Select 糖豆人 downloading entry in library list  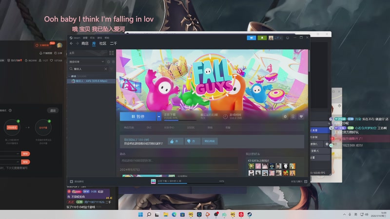pos(91,81)
